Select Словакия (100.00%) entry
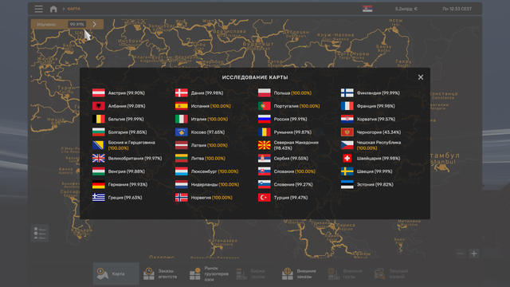This screenshot has width=510, height=287. (x=287, y=171)
